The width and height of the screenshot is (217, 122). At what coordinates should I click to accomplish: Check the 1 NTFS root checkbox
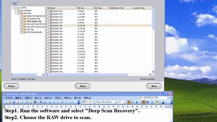(x=15, y=8)
